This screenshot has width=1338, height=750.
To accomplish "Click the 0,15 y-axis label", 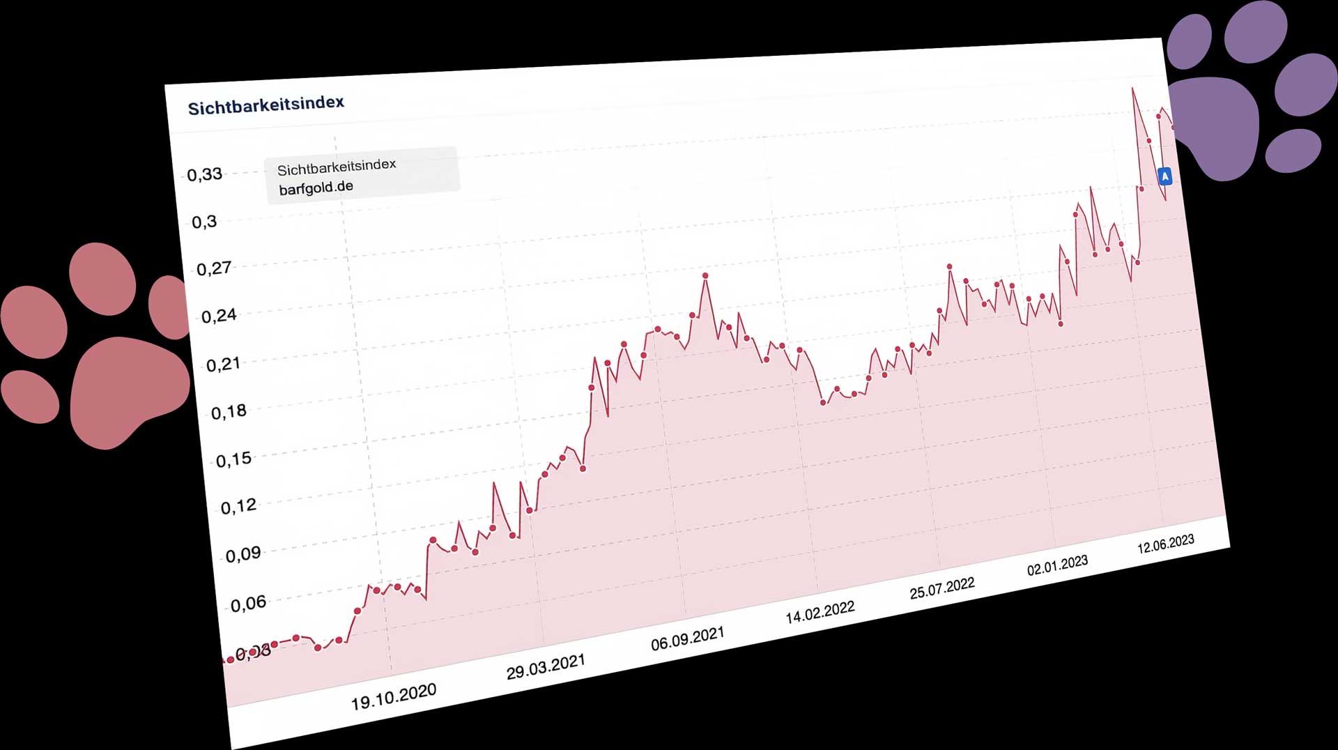I will (233, 459).
